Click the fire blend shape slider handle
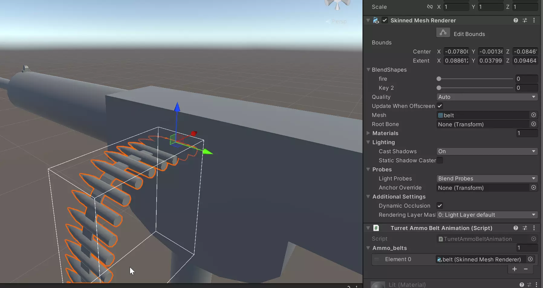Viewport: 543px width, 288px height. [439, 79]
